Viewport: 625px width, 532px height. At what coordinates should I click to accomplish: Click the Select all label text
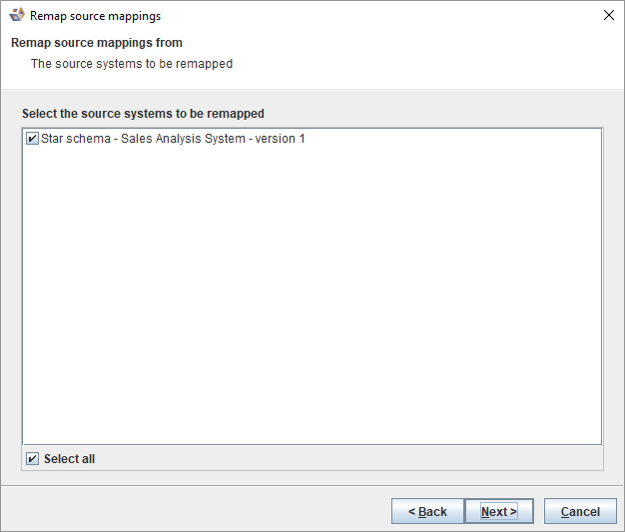click(x=69, y=459)
